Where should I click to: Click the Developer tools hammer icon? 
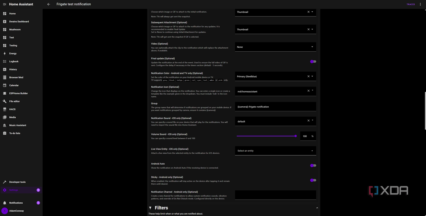(x=5, y=182)
